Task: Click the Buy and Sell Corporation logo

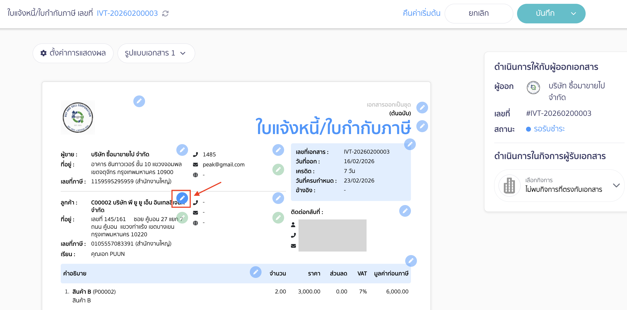Action: point(78,117)
